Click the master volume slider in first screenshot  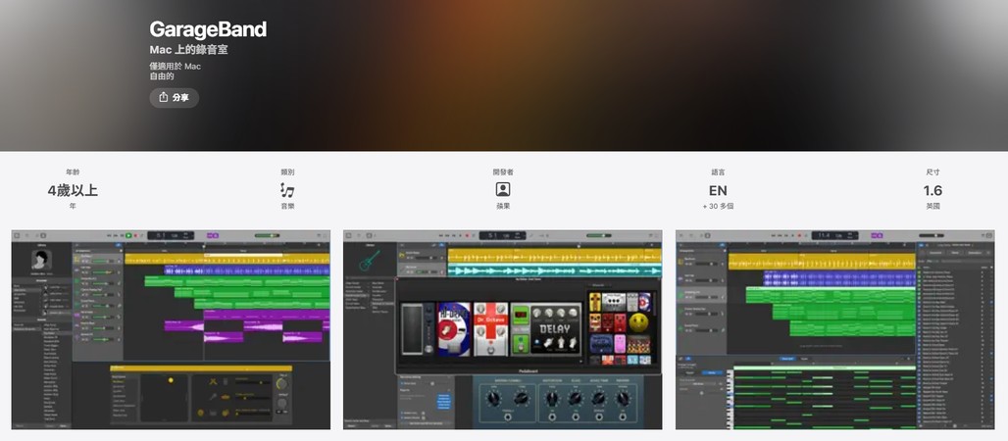pos(267,235)
